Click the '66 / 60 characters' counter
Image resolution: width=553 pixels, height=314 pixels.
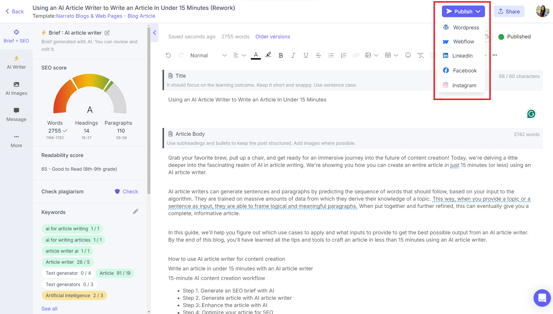coord(519,76)
